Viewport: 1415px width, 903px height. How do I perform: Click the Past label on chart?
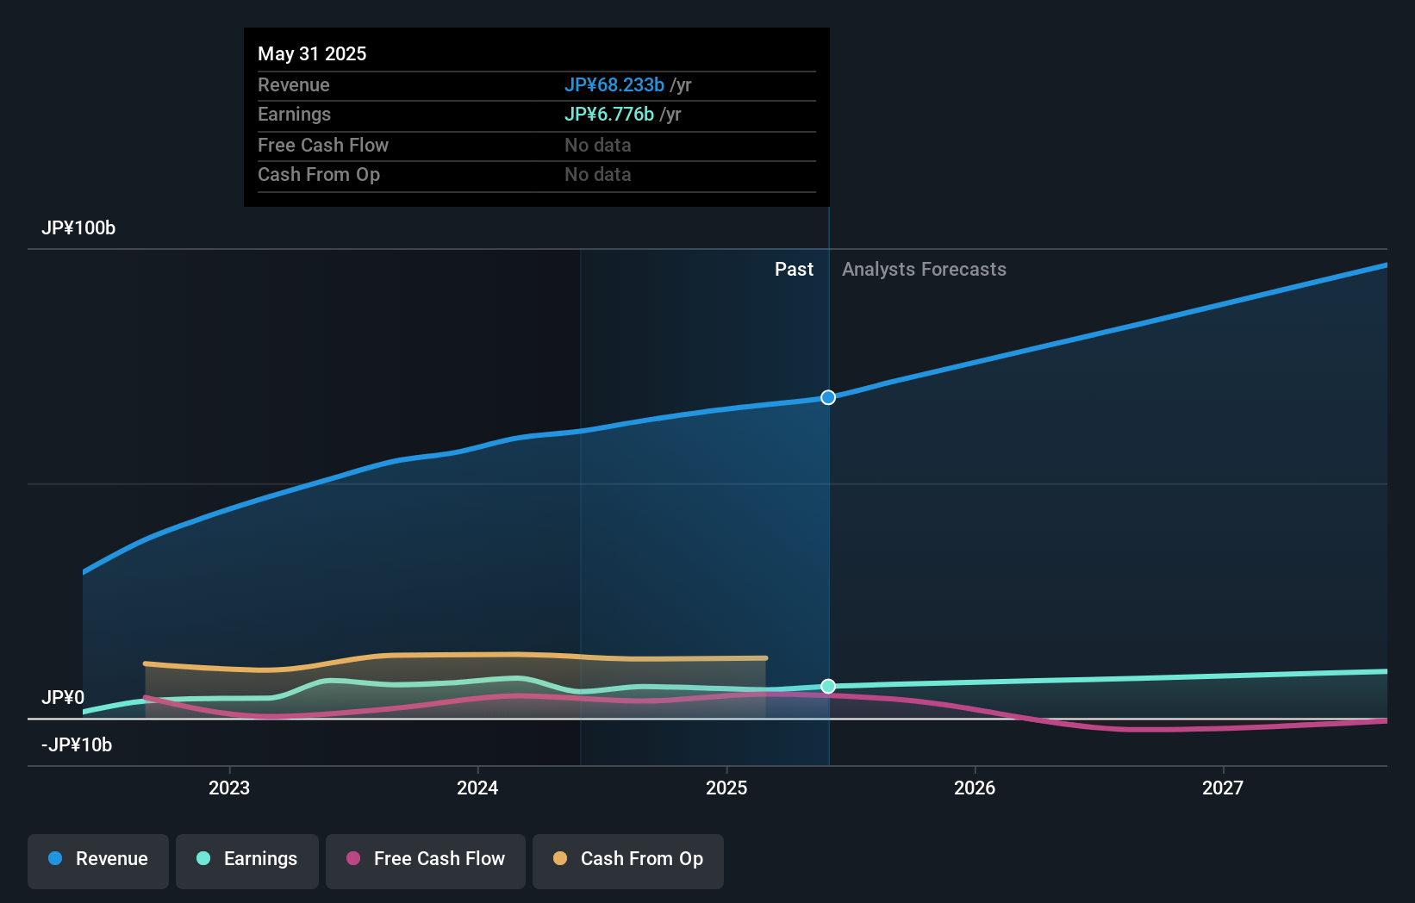(x=794, y=269)
